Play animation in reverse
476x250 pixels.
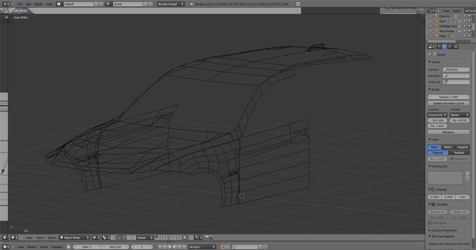click(169, 247)
